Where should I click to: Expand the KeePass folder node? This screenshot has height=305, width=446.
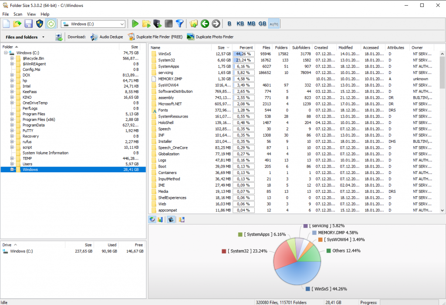[x=12, y=92]
